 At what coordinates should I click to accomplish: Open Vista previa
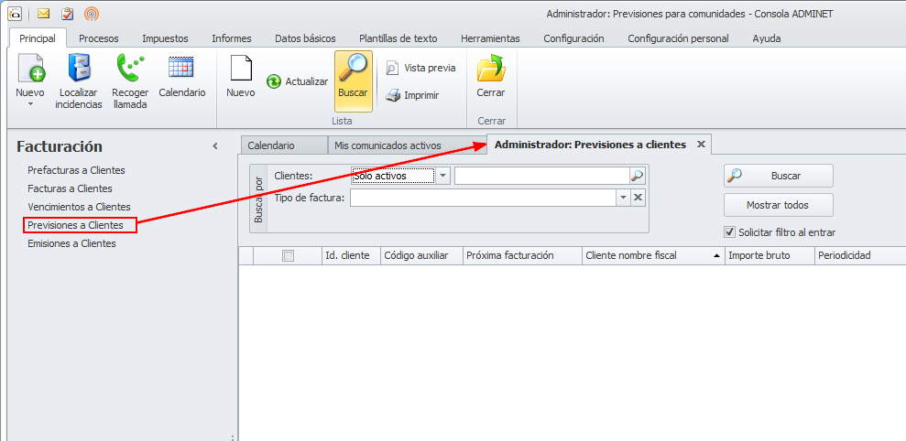point(420,68)
